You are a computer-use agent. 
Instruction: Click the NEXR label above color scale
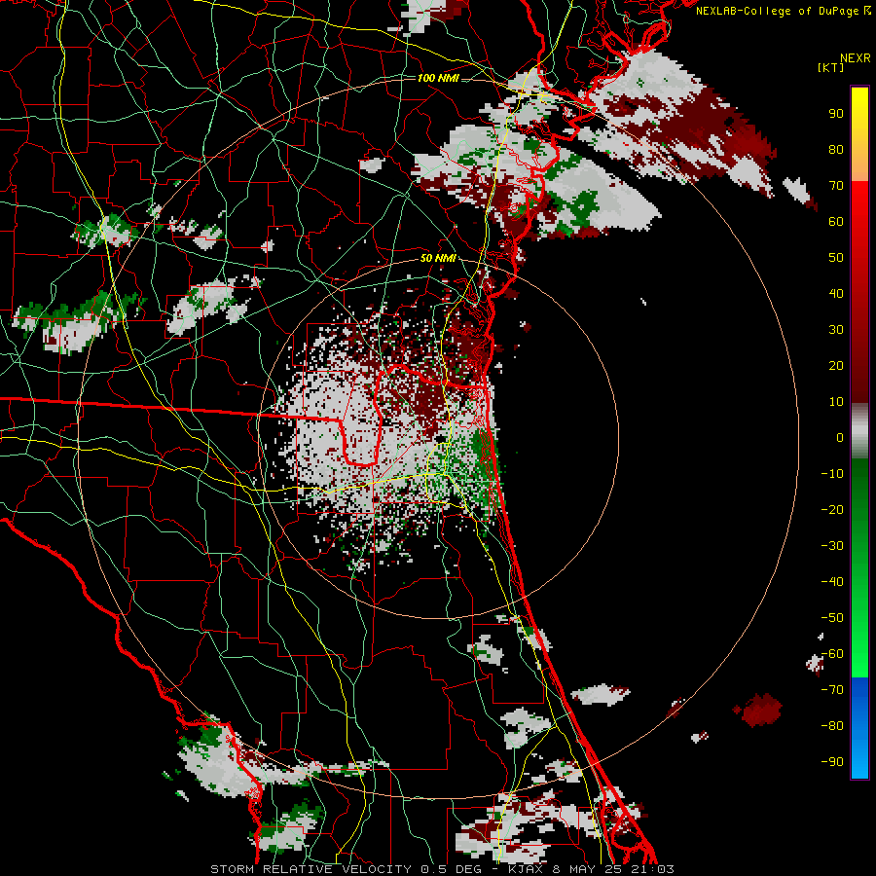(x=856, y=58)
